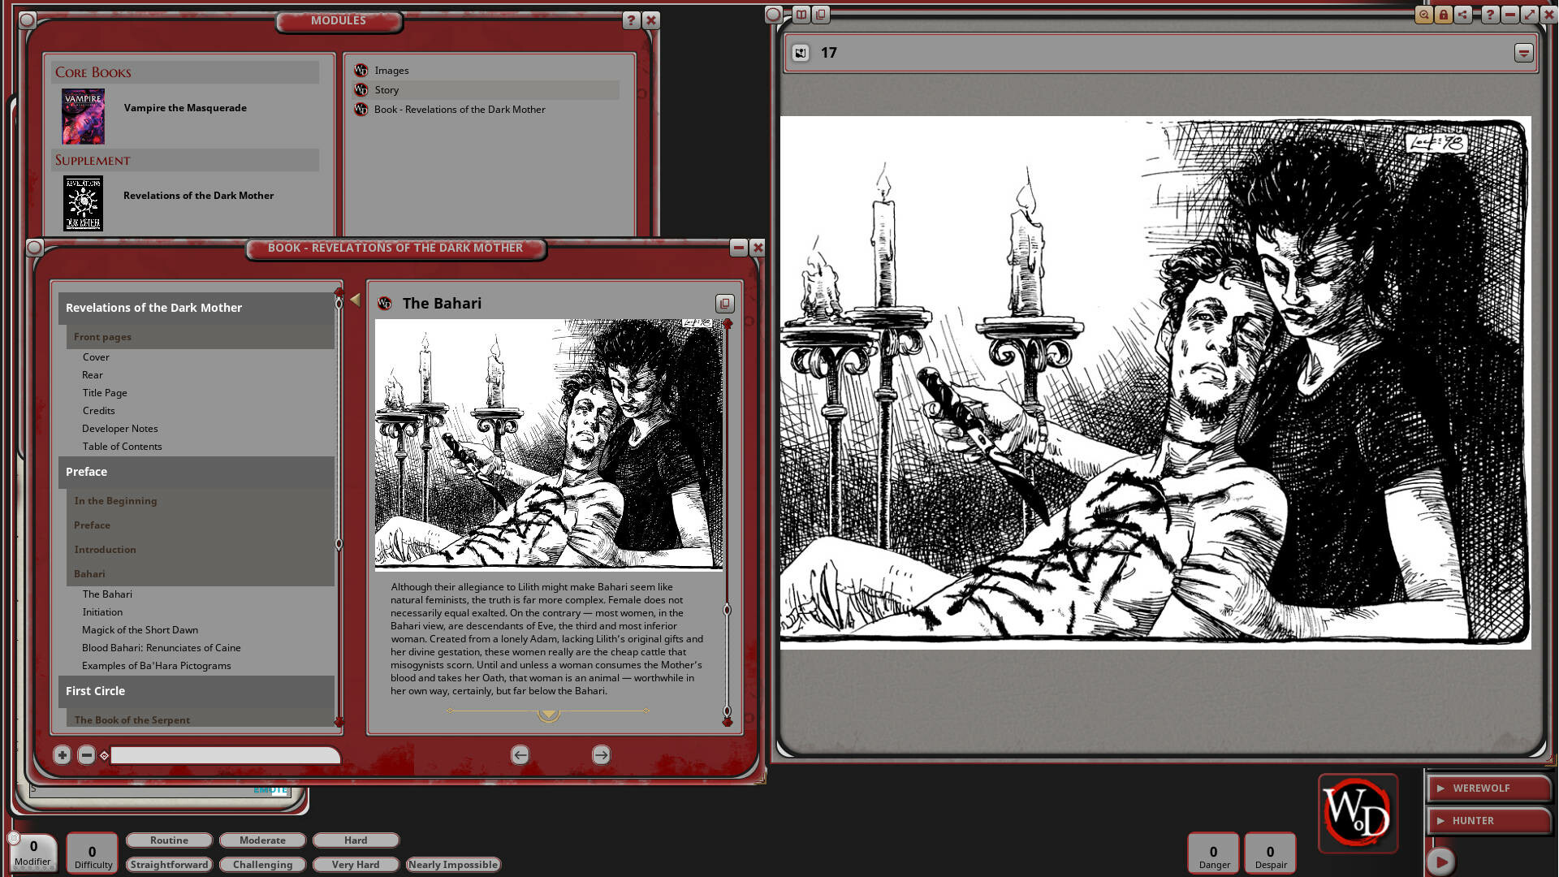
Task: Go to next page with right arrow
Action: click(x=601, y=755)
